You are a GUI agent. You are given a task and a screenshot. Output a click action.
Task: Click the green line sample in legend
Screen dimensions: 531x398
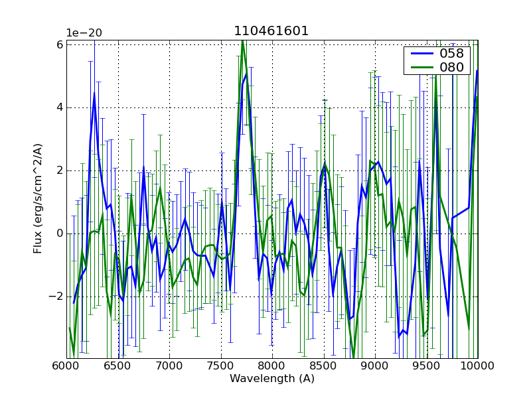(421, 67)
